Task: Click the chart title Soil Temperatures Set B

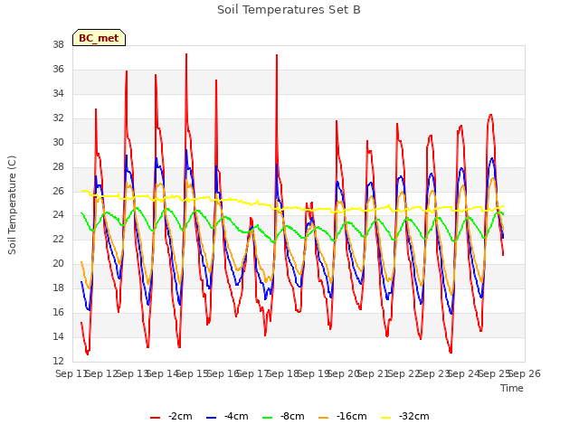Action: (x=289, y=10)
